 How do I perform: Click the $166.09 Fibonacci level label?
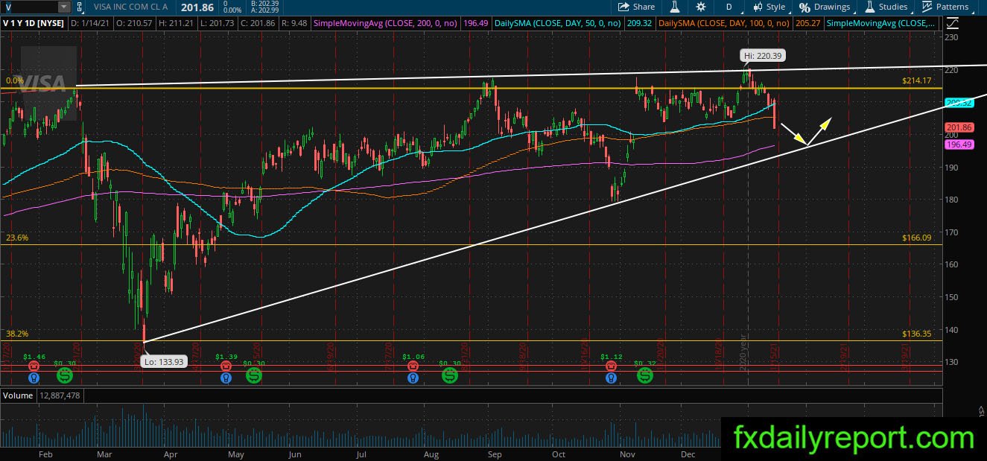coord(917,238)
